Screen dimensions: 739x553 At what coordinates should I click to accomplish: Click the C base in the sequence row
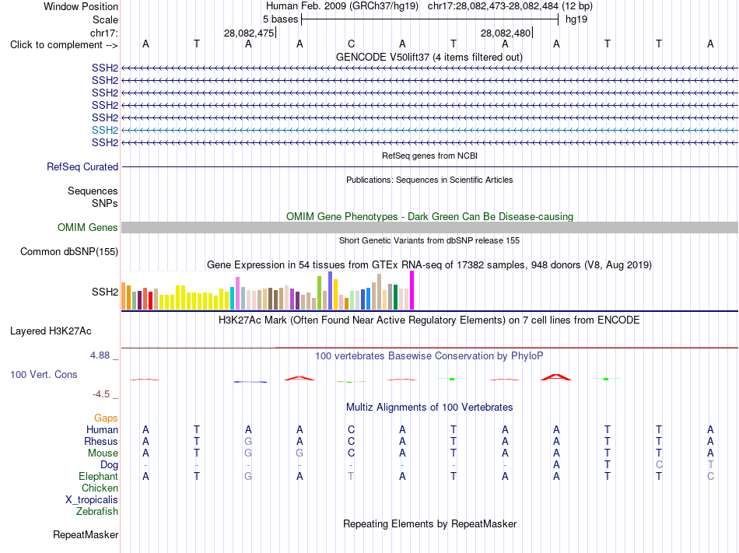[x=351, y=44]
